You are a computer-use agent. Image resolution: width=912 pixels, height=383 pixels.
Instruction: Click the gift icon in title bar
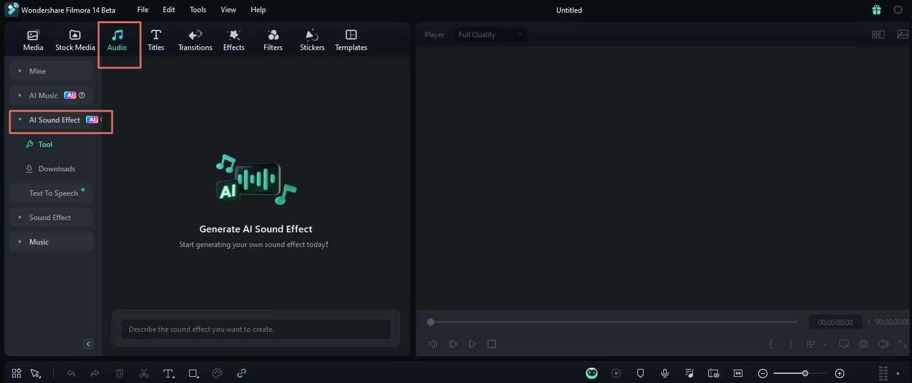coord(877,10)
